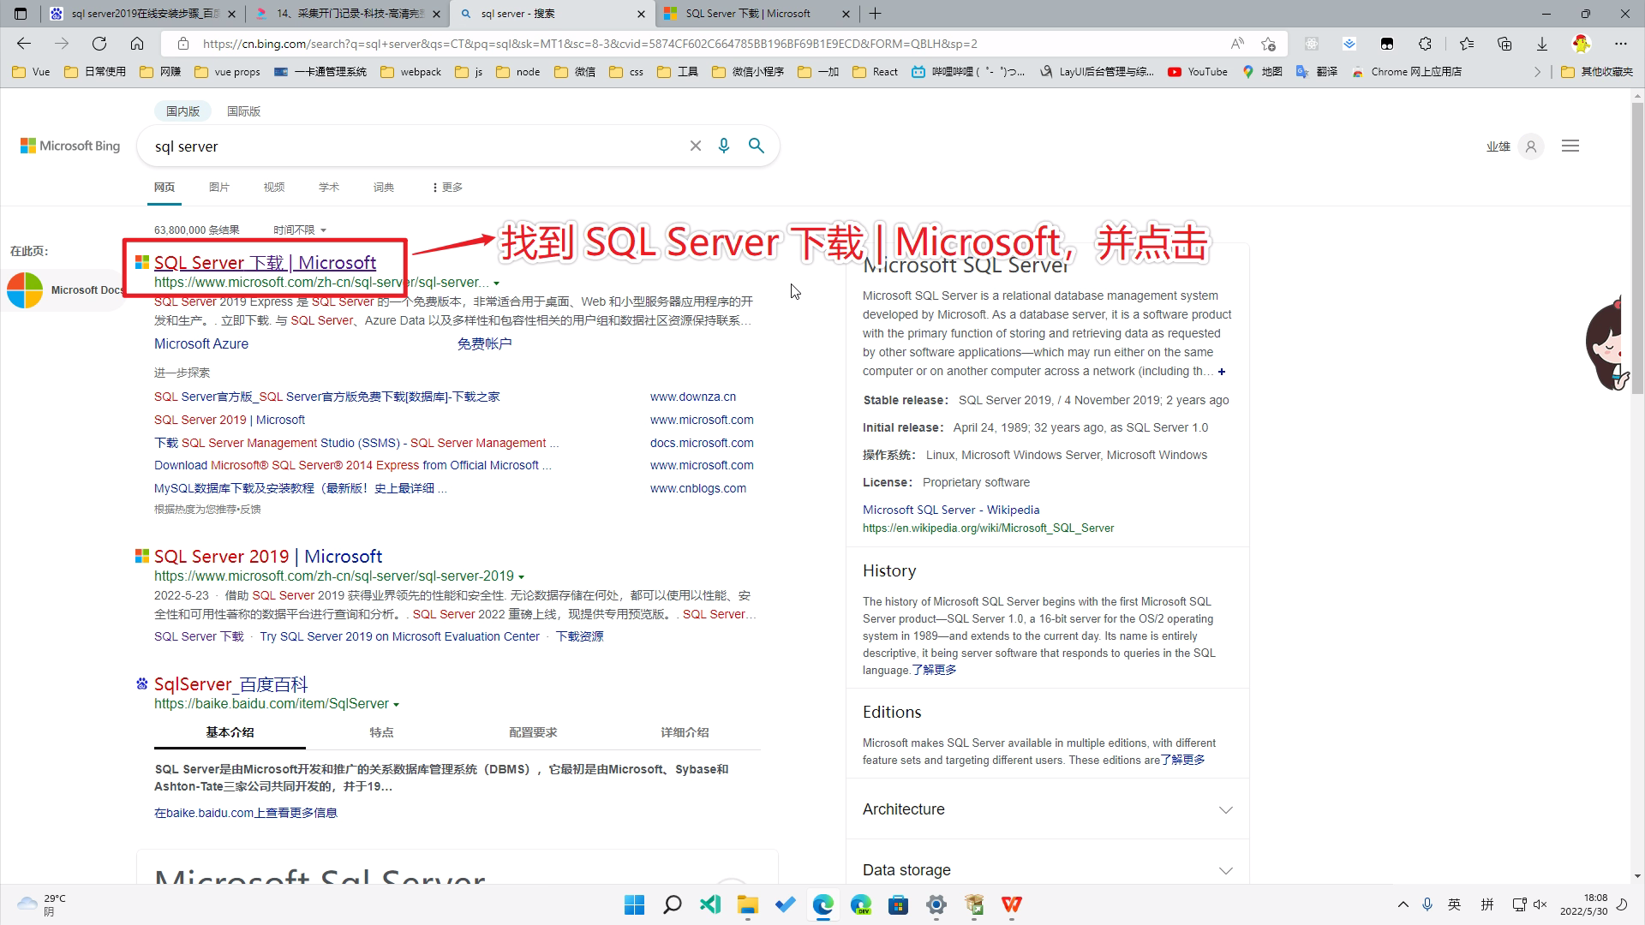Open Microsoft SQL Server - Wikipedia link
The width and height of the screenshot is (1645, 925).
coord(951,510)
